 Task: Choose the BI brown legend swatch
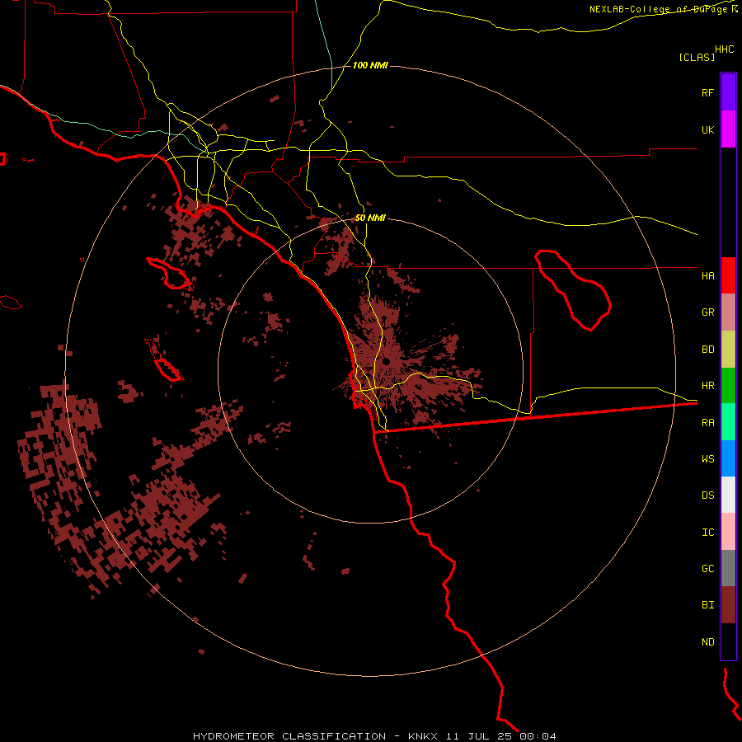tap(728, 605)
